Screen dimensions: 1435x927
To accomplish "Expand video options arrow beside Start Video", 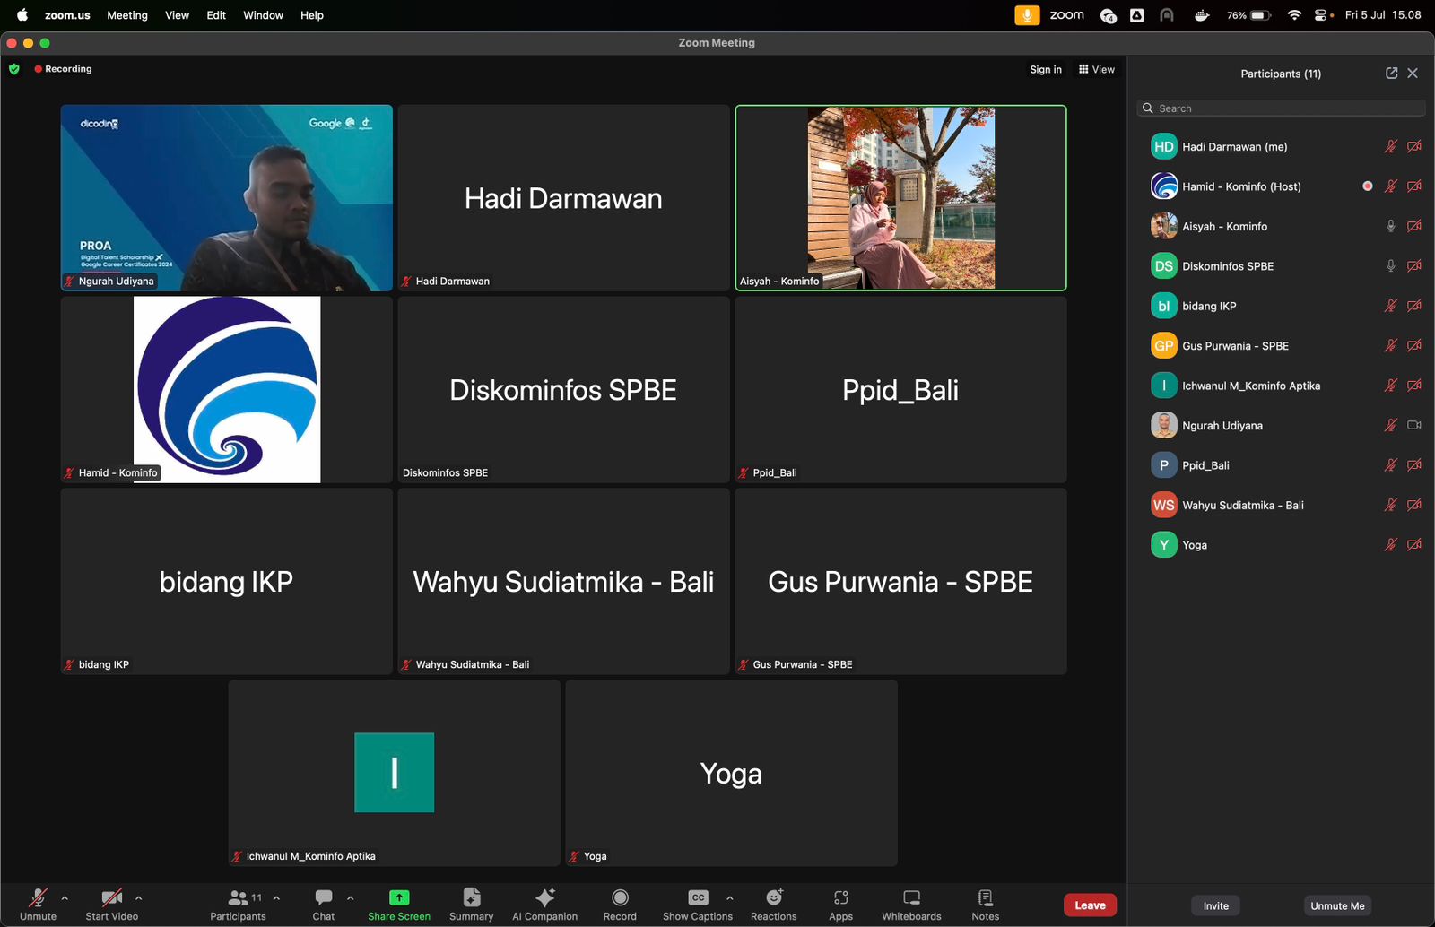I will (138, 897).
